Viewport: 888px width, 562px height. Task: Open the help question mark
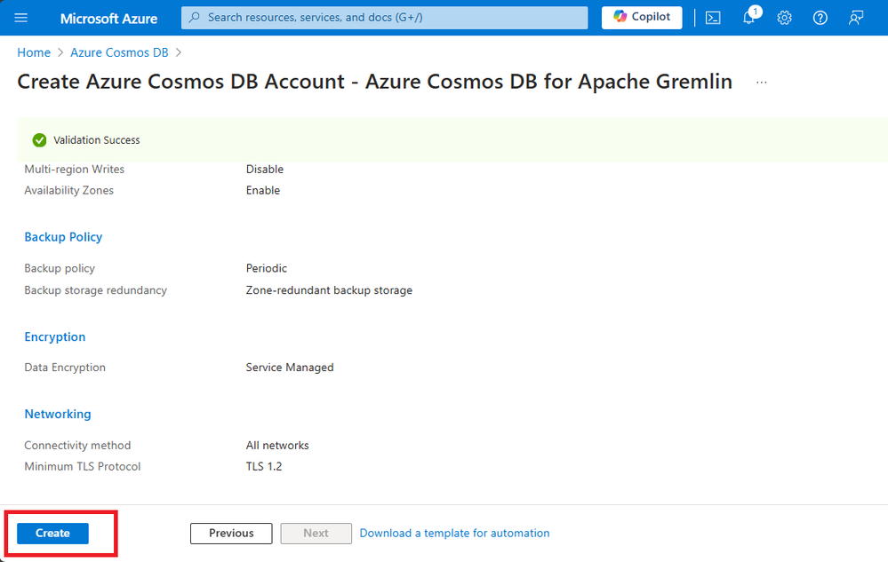point(820,18)
